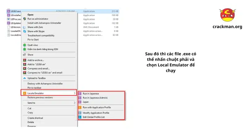
Task: Click the Skype icon in context menu
Action: (25, 32)
